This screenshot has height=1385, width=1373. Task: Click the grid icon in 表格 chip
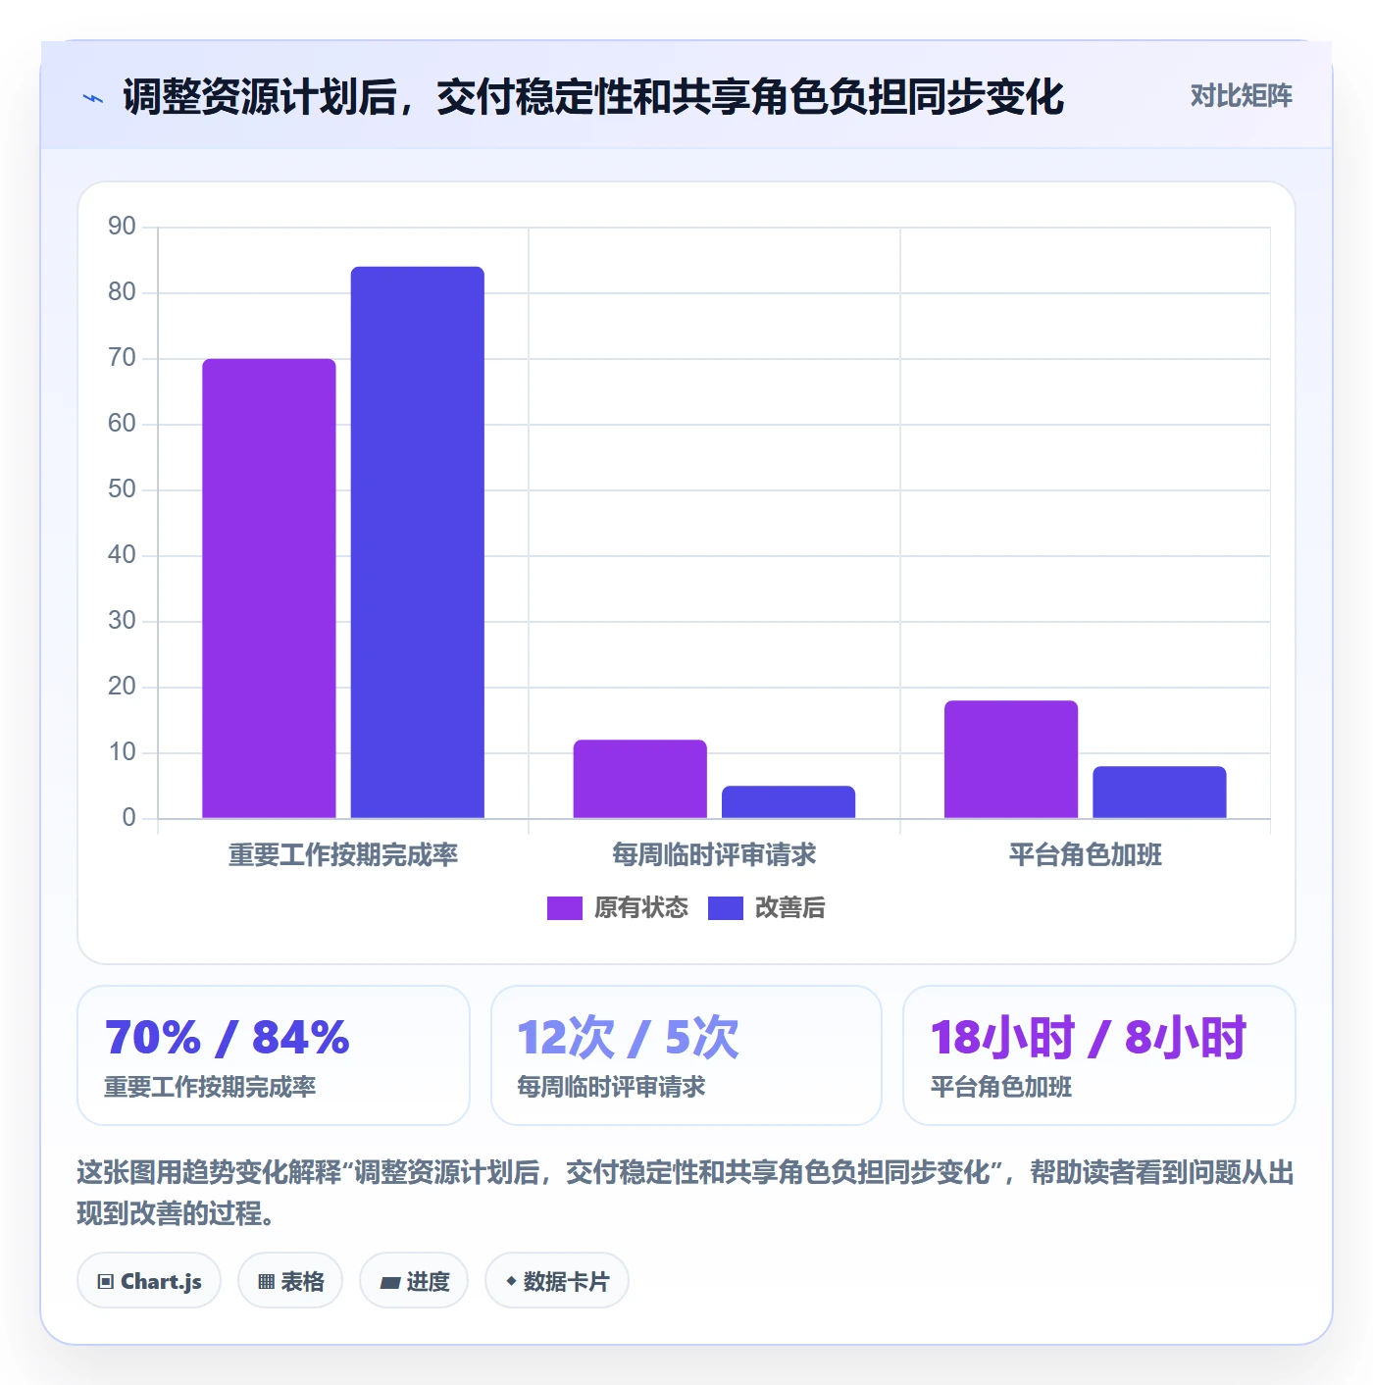(x=266, y=1282)
